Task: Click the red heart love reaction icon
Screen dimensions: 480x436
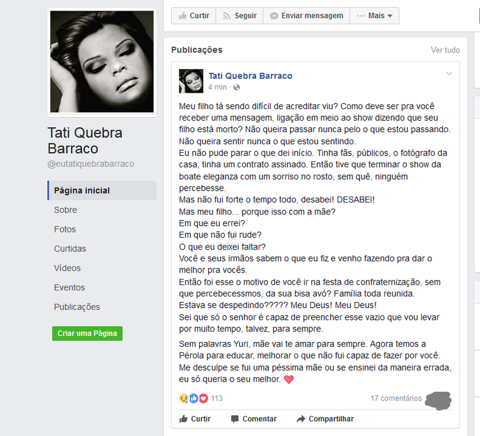Action: pyautogui.click(x=203, y=398)
